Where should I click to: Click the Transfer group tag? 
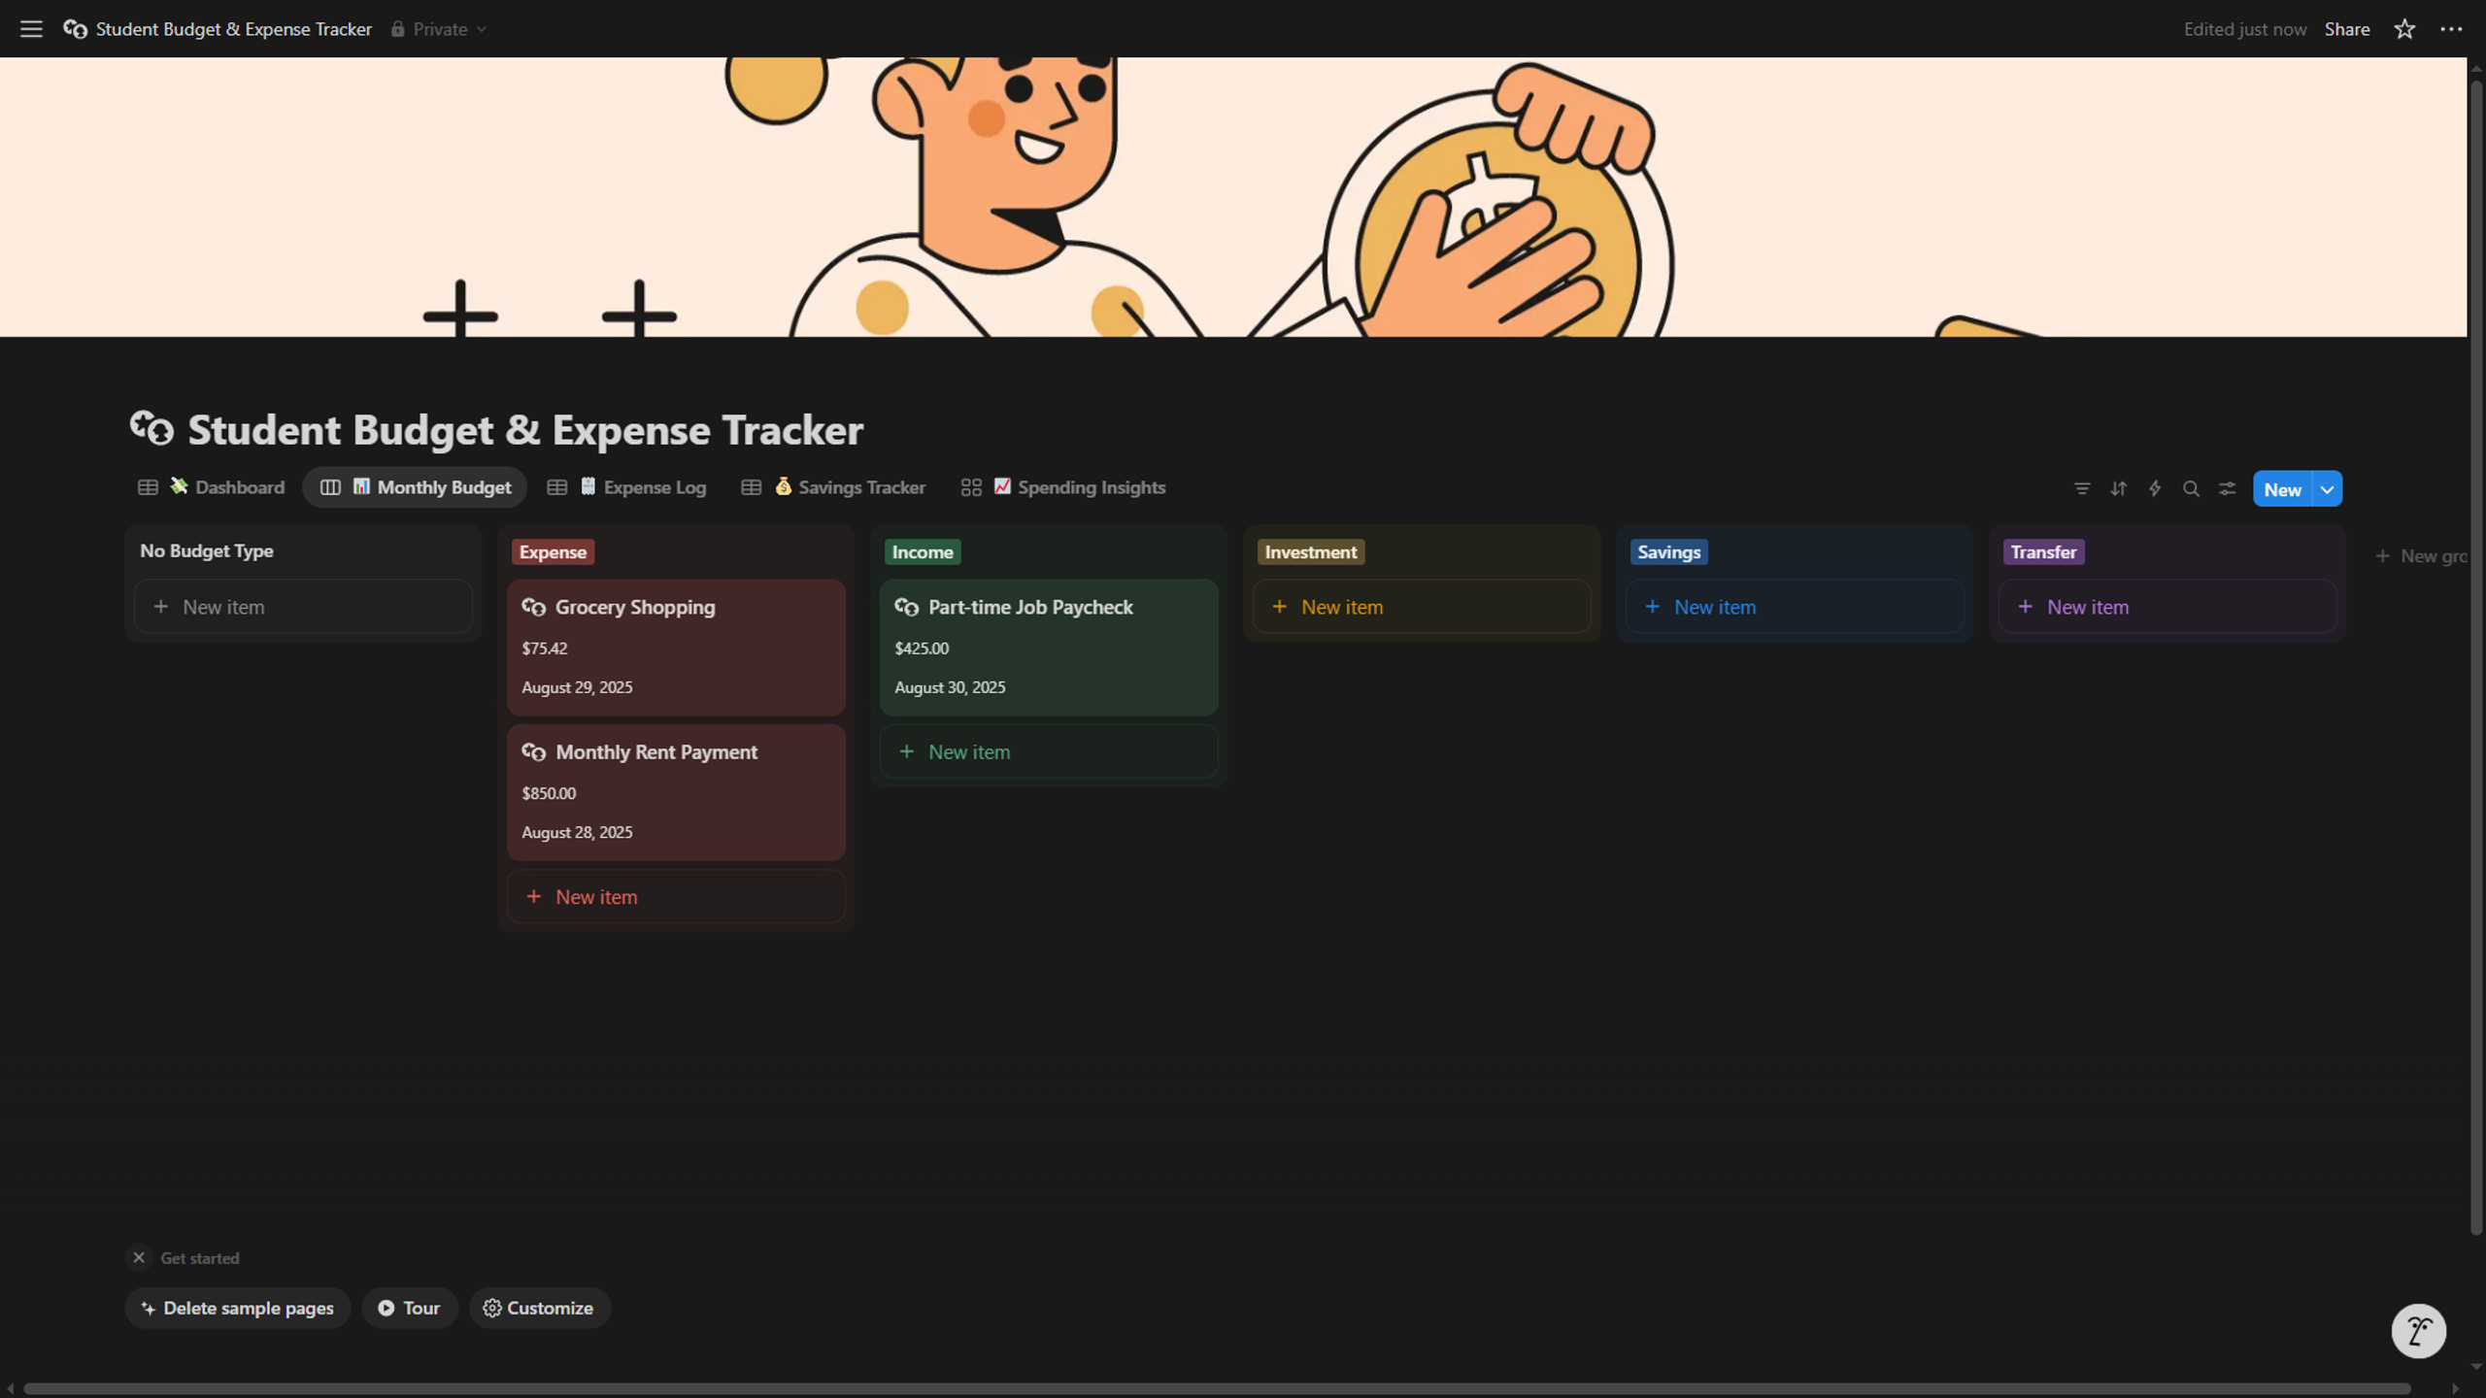pyautogui.click(x=2043, y=552)
